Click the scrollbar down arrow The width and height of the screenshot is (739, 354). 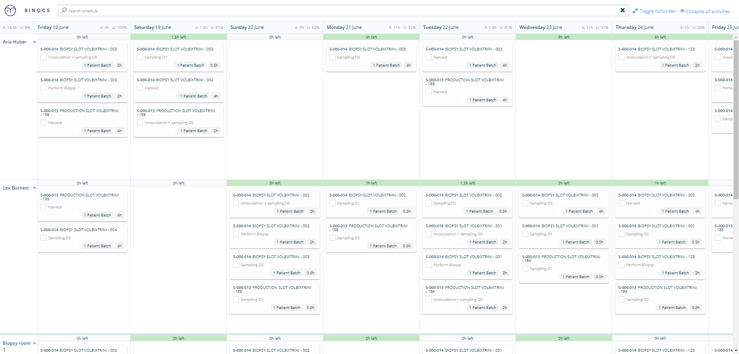click(x=736, y=351)
